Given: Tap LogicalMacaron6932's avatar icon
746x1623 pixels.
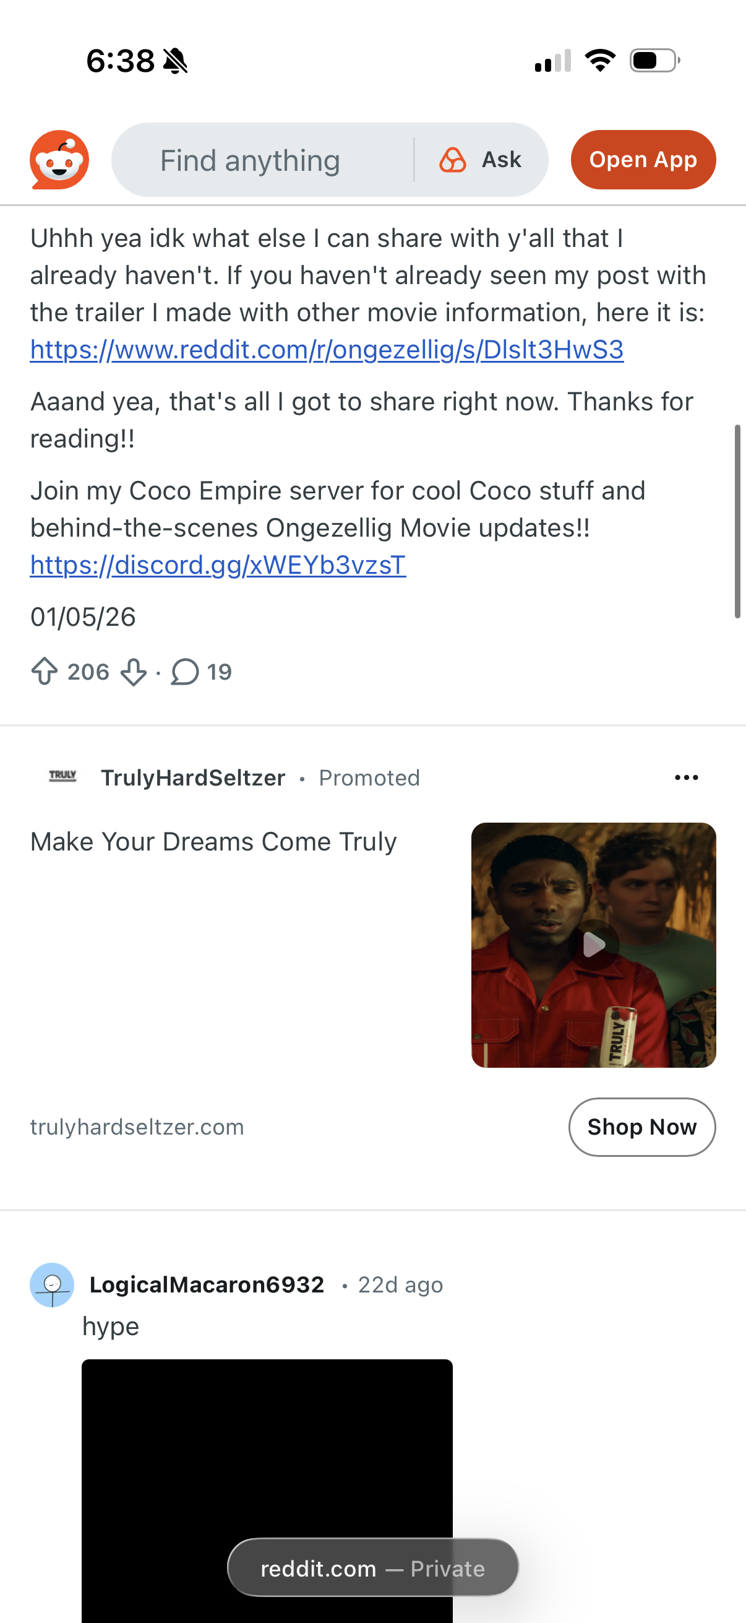Looking at the screenshot, I should tap(52, 1284).
